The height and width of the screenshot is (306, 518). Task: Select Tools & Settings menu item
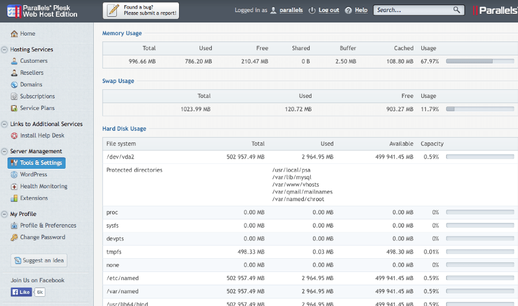(36, 163)
